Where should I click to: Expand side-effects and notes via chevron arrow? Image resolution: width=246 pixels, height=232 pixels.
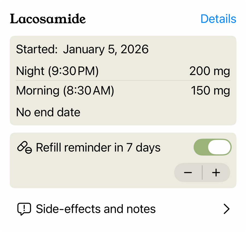click(x=226, y=209)
